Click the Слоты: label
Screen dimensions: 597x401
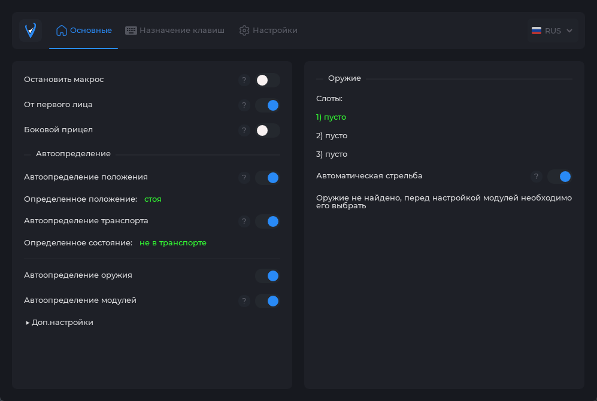[x=329, y=99]
